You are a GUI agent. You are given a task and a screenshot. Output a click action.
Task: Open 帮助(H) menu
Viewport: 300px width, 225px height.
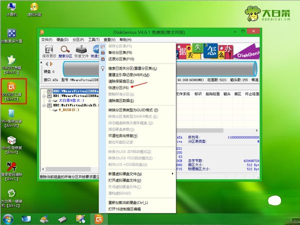[125, 39]
